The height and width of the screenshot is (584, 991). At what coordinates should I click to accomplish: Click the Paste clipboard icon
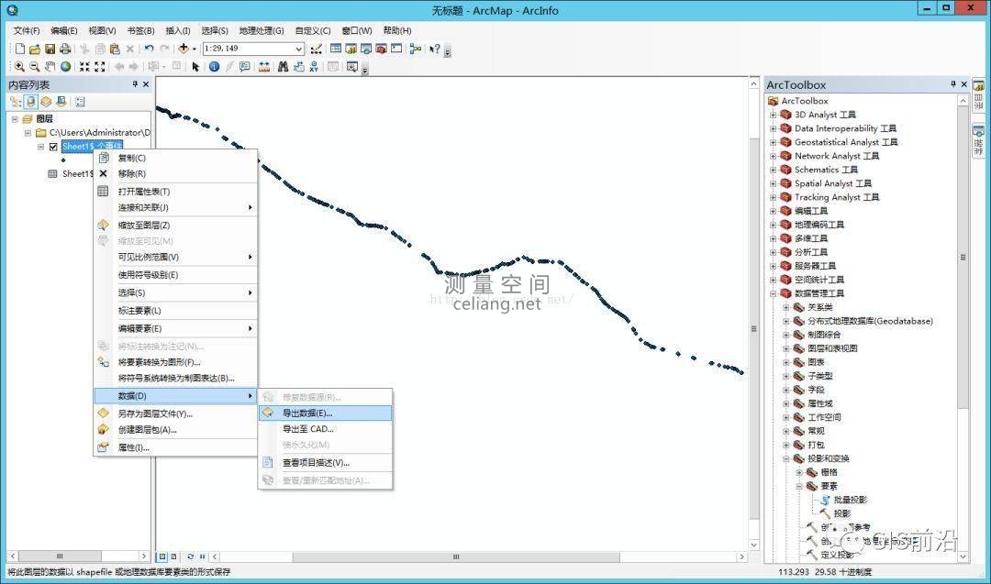click(x=115, y=49)
